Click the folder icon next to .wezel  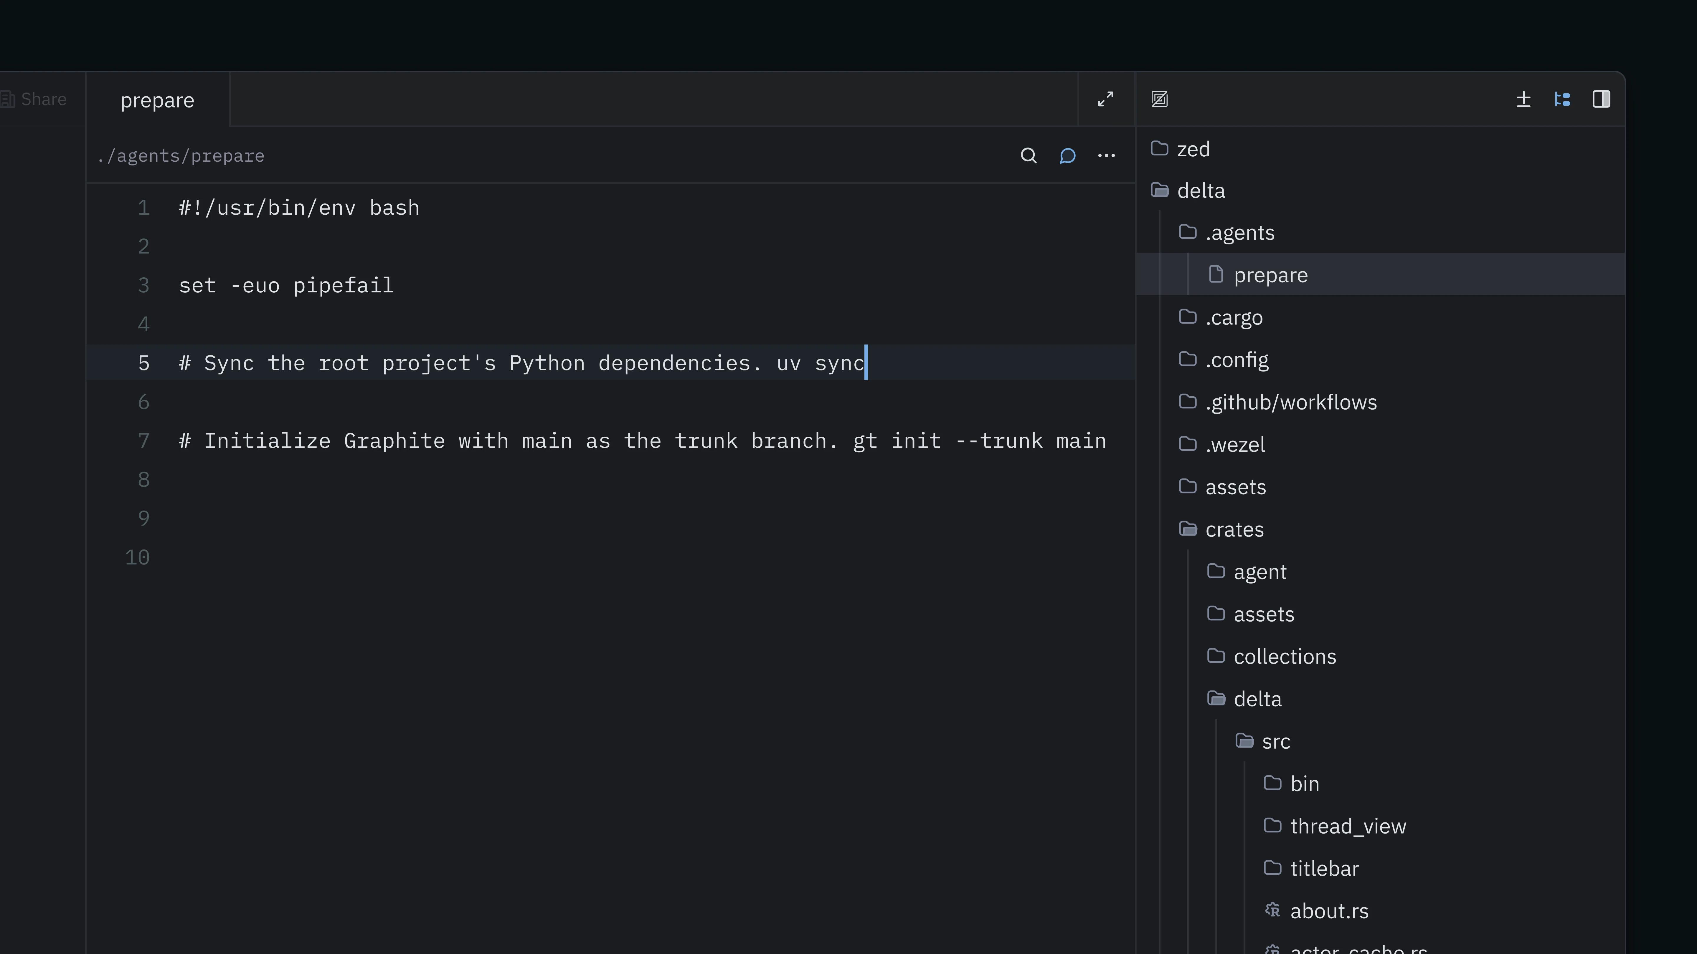click(1188, 444)
